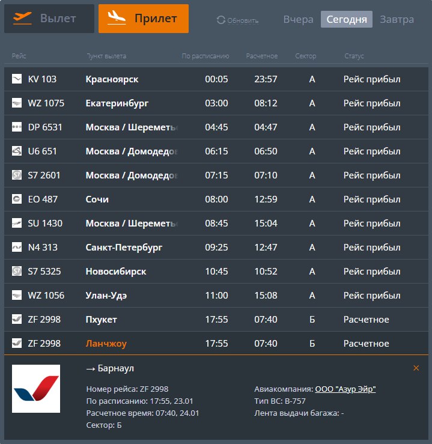Select Сегодня day filter
Image resolution: width=432 pixels, height=444 pixels.
point(347,19)
